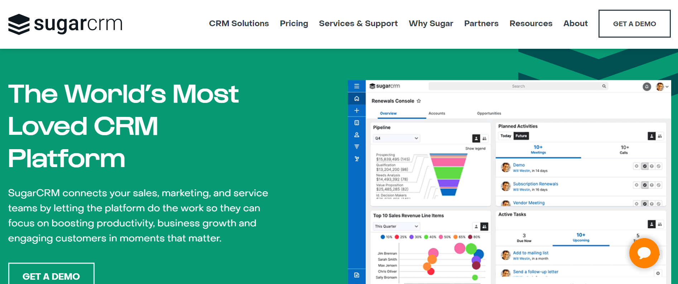Screen dimensions: 678x284
Task: Favorite Renewals Console with the star icon
Action: 419,101
